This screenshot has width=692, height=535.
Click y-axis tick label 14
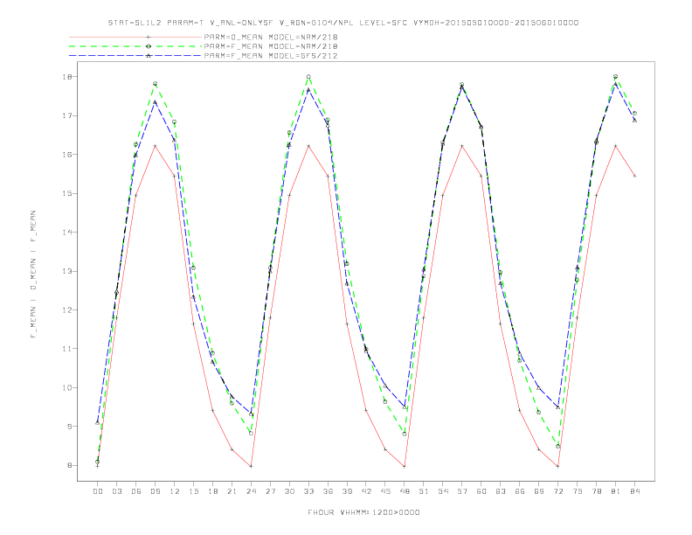67,233
